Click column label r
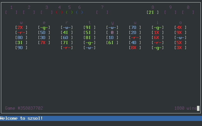 [x=67, y=23]
